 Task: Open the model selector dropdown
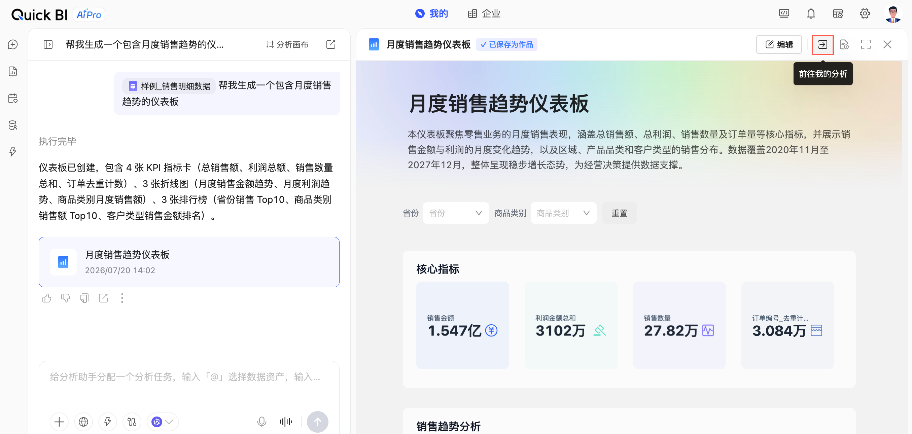[163, 422]
